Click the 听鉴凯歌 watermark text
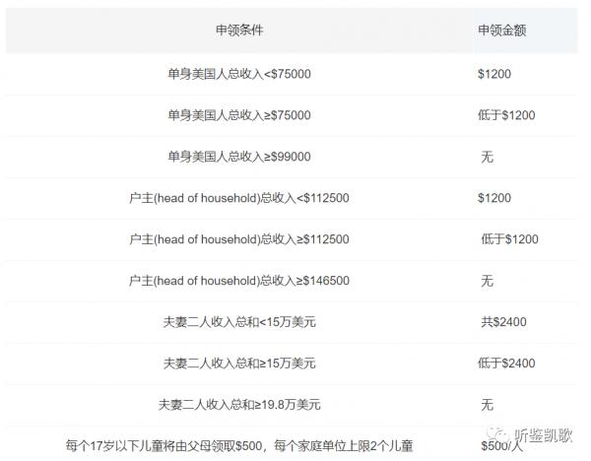The image size is (591, 461). pos(544,436)
